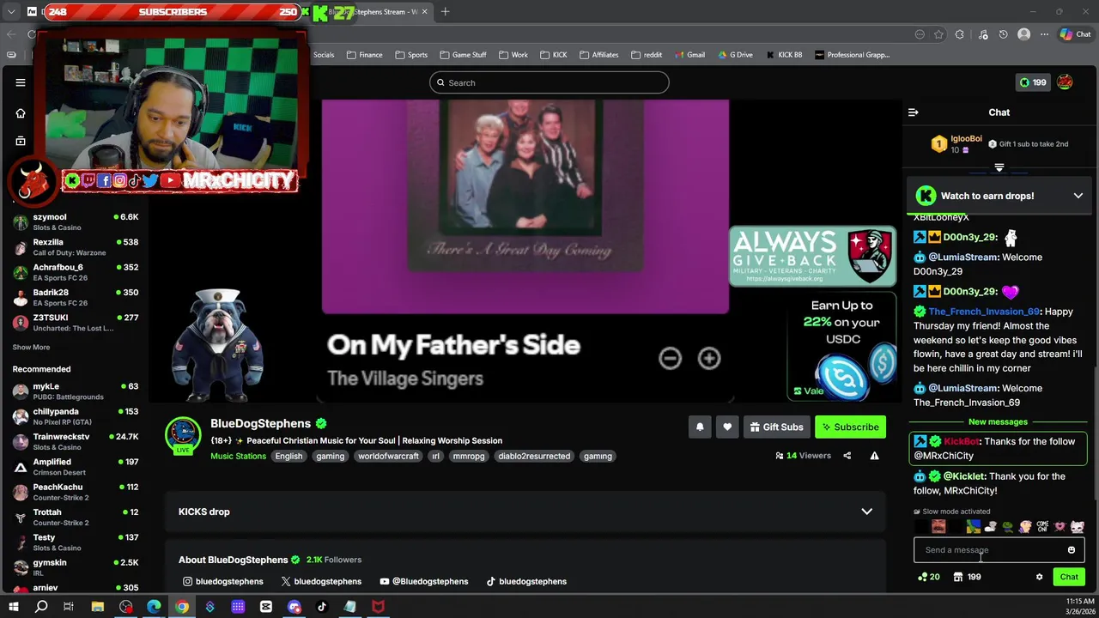This screenshot has height=618, width=1099.
Task: Open Gmail bookmark
Action: coord(689,55)
